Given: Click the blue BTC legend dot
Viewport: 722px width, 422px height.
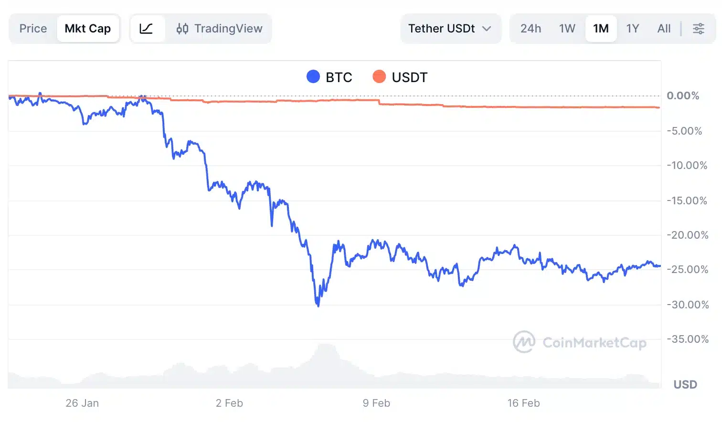Looking at the screenshot, I should (x=313, y=76).
